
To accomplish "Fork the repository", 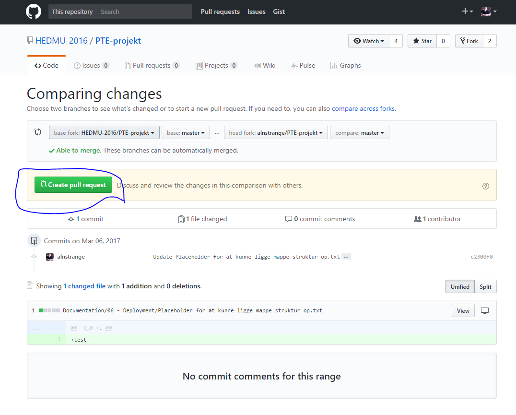I will (469, 41).
